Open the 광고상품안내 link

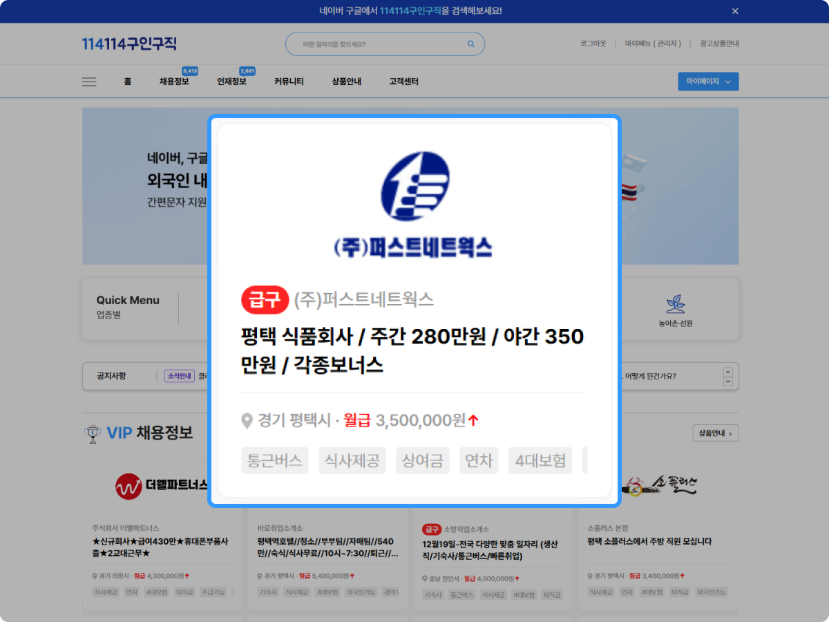point(719,44)
